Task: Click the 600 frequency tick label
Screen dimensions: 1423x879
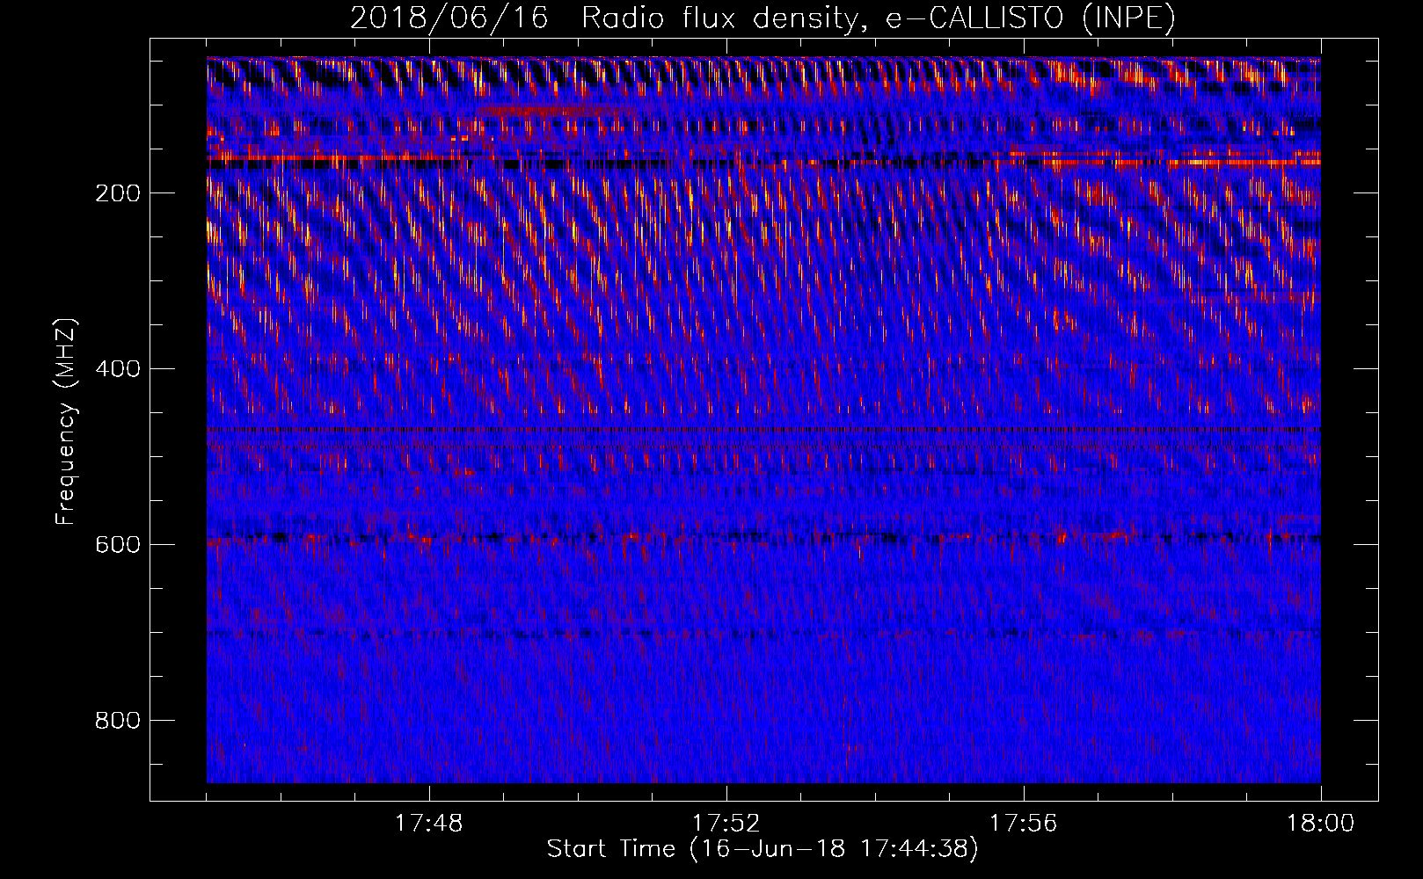Action: pyautogui.click(x=118, y=545)
